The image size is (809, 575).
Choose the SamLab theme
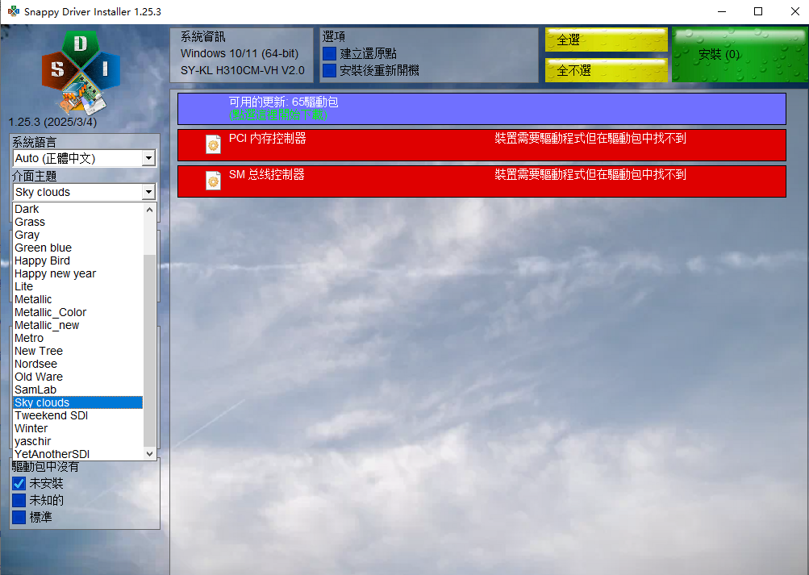[78, 390]
